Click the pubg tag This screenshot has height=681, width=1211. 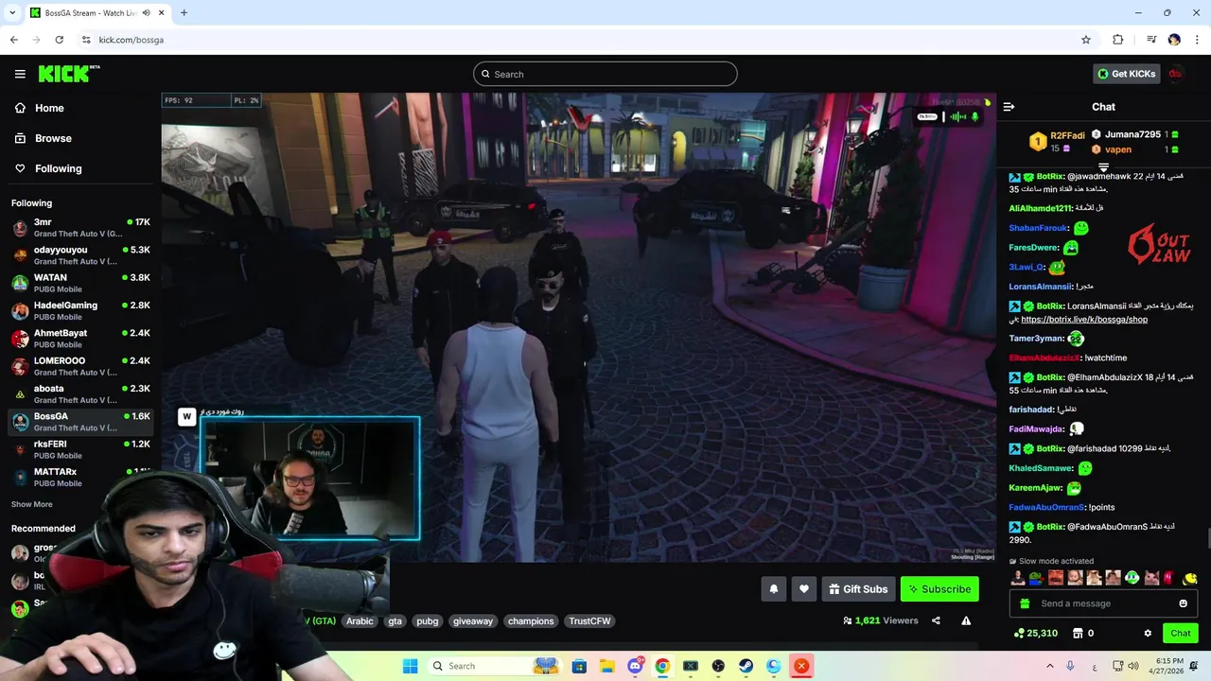[428, 620]
